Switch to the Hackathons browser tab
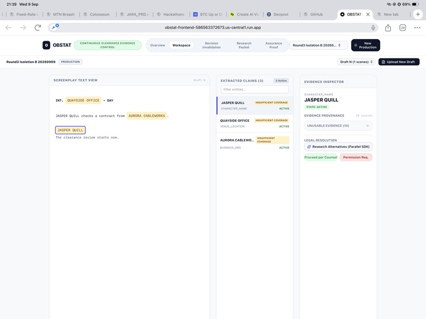The height and width of the screenshot is (319, 426). (171, 14)
